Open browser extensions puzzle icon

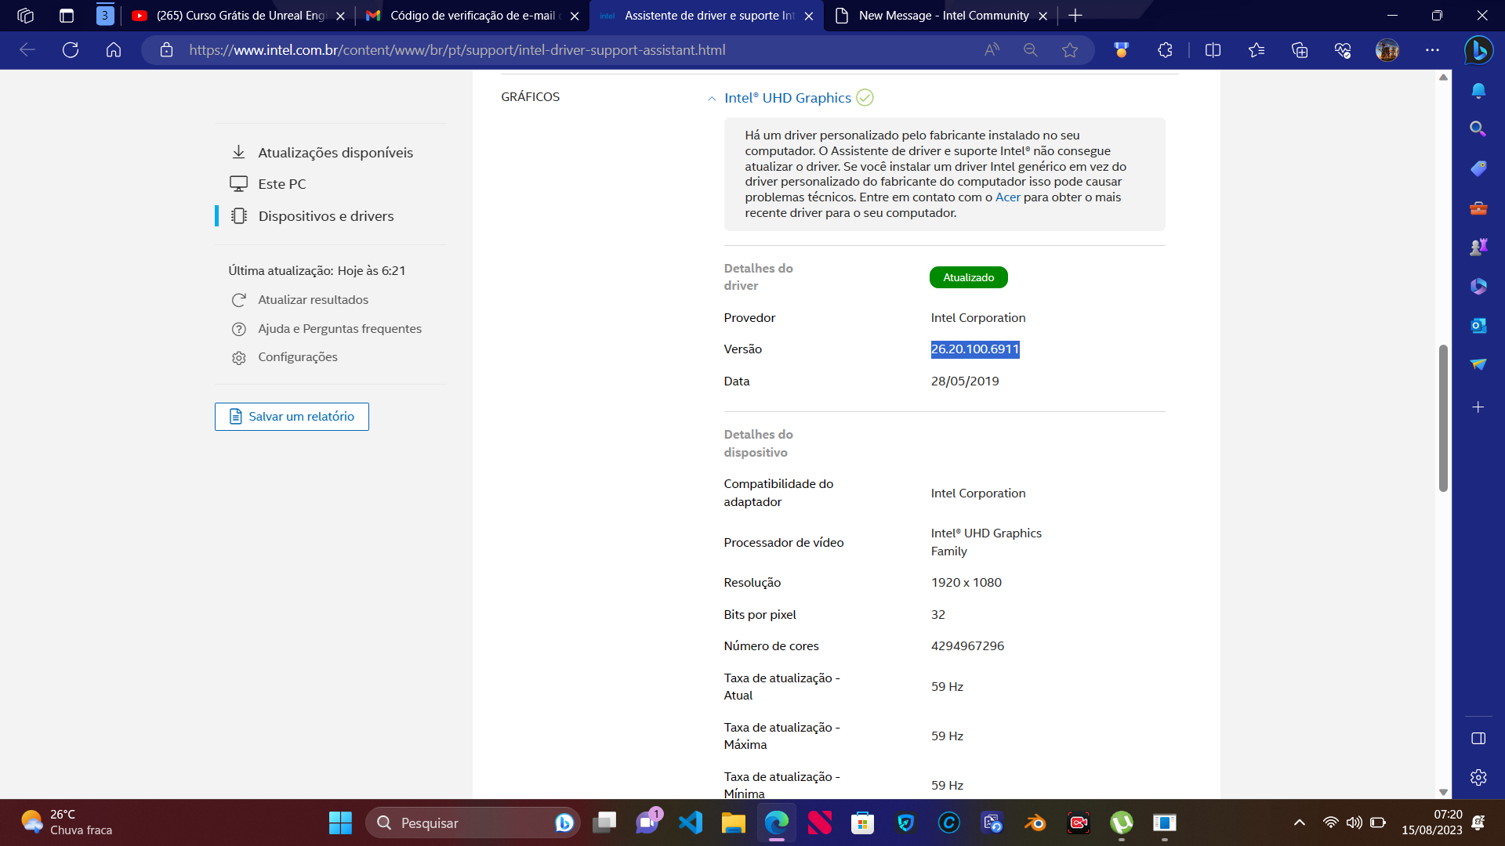click(x=1165, y=50)
